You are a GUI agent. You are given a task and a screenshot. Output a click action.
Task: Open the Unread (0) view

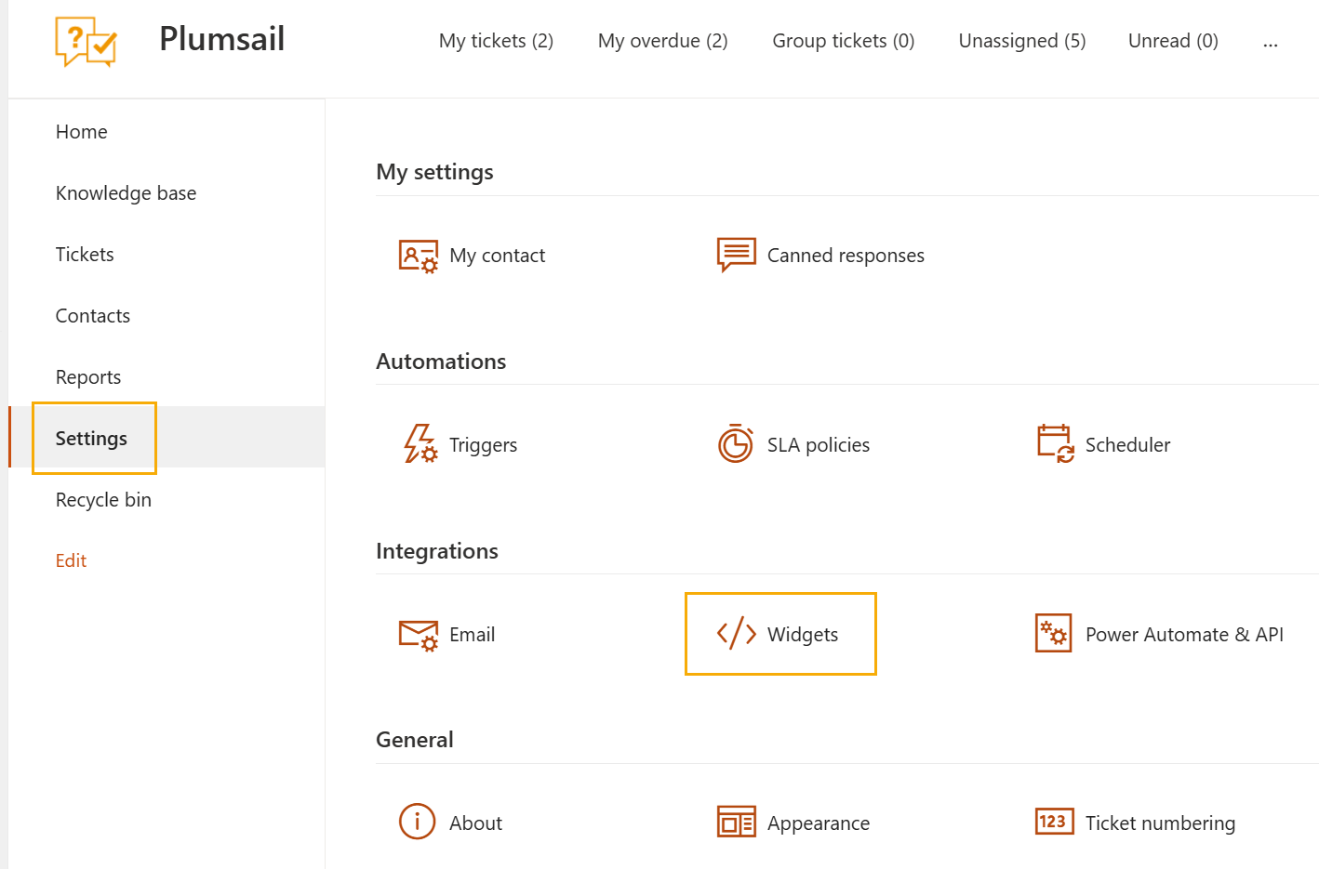tap(1173, 41)
